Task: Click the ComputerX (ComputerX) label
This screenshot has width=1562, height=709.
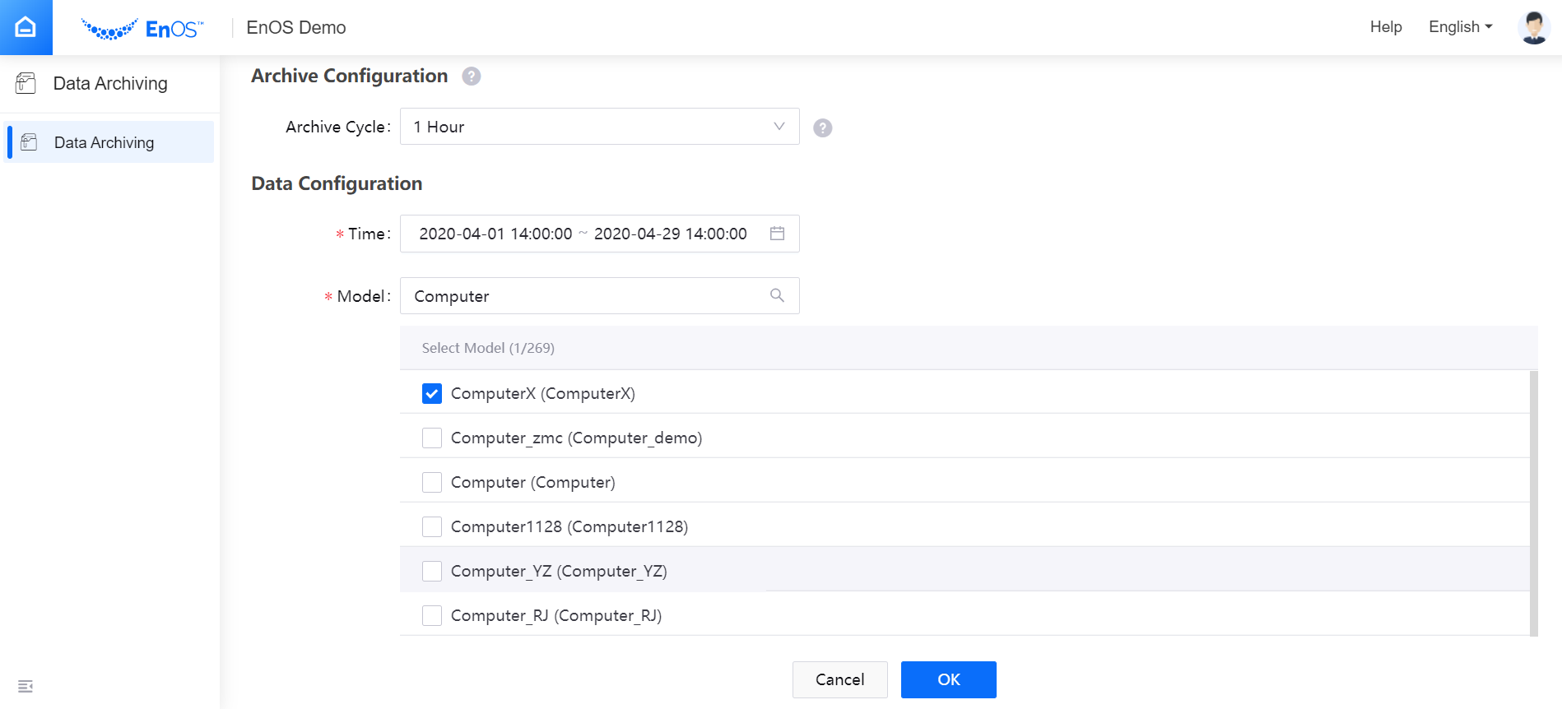Action: [x=543, y=393]
